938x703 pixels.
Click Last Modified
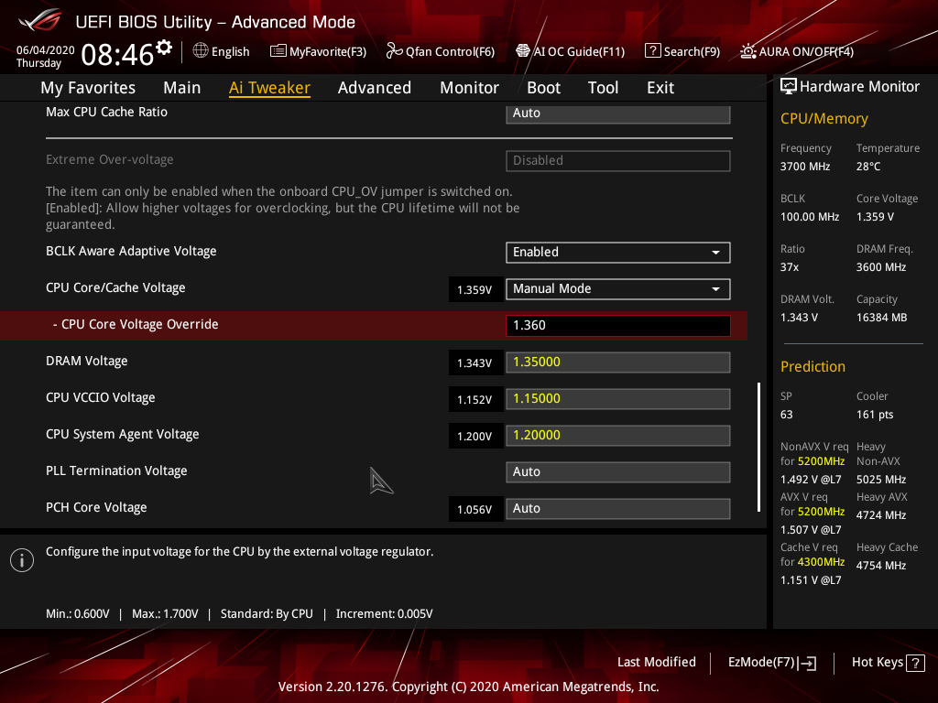pos(657,662)
